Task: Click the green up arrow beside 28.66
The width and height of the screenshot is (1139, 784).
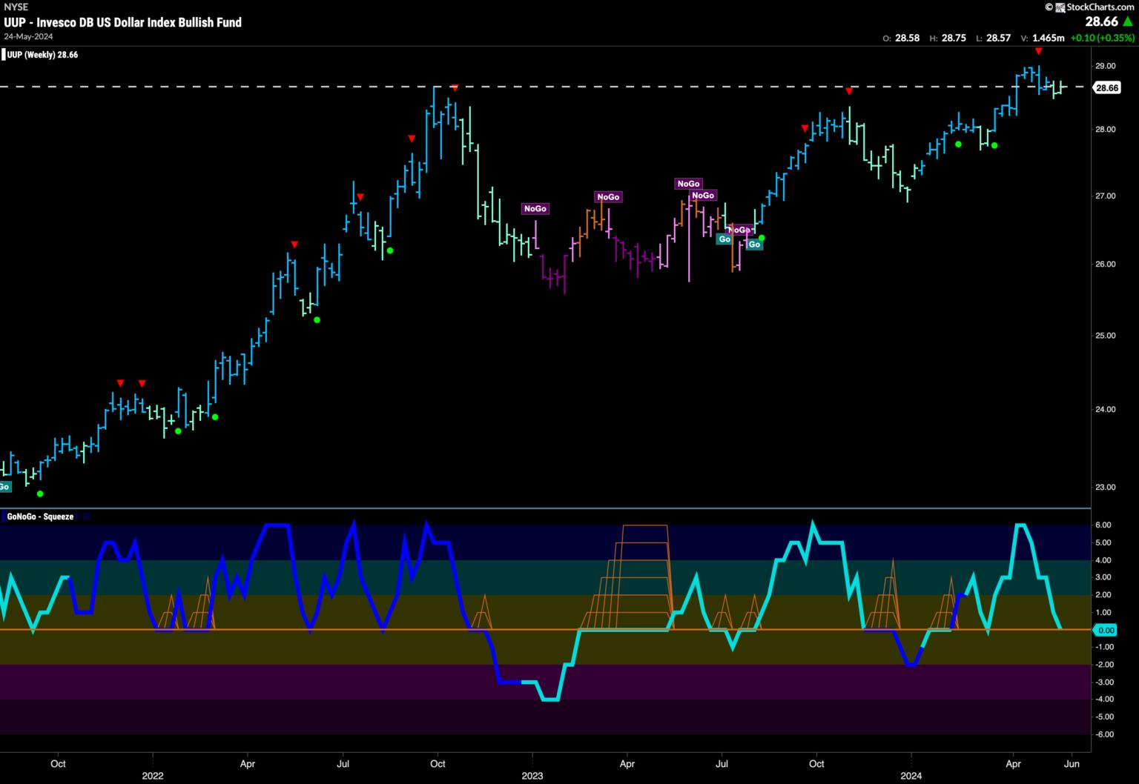Action: pos(1127,22)
